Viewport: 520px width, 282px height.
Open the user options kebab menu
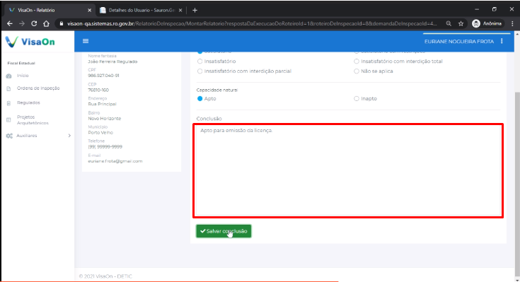click(502, 41)
